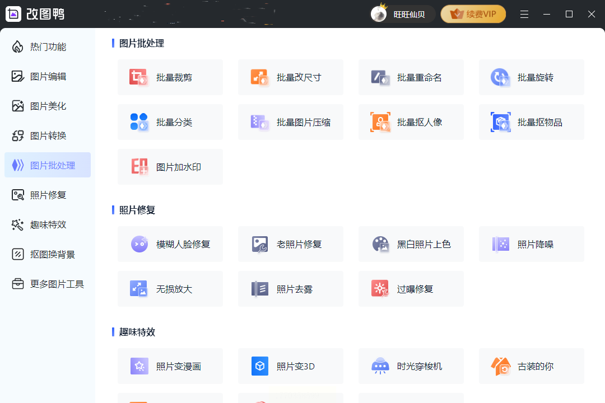Switch to 图片美化 sidebar tab

pyautogui.click(x=48, y=106)
